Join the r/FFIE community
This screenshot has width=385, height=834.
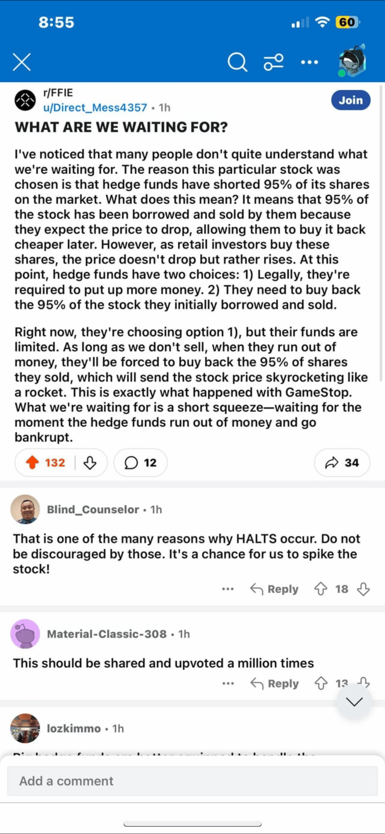pos(350,100)
